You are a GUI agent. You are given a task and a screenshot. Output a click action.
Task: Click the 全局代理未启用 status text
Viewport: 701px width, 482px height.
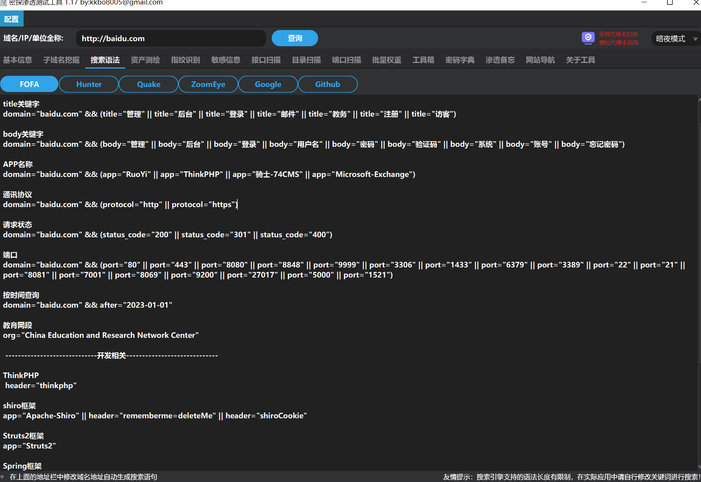point(618,34)
